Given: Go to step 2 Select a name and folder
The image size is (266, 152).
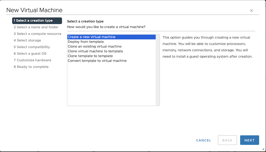Looking at the screenshot, I should coord(36,27).
